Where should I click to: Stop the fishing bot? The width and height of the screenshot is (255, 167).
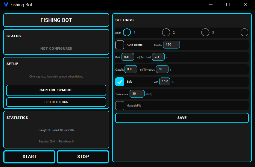[83, 157]
